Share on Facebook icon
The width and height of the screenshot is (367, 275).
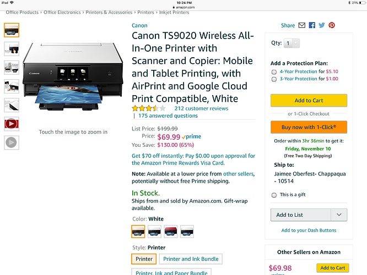click(312, 25)
